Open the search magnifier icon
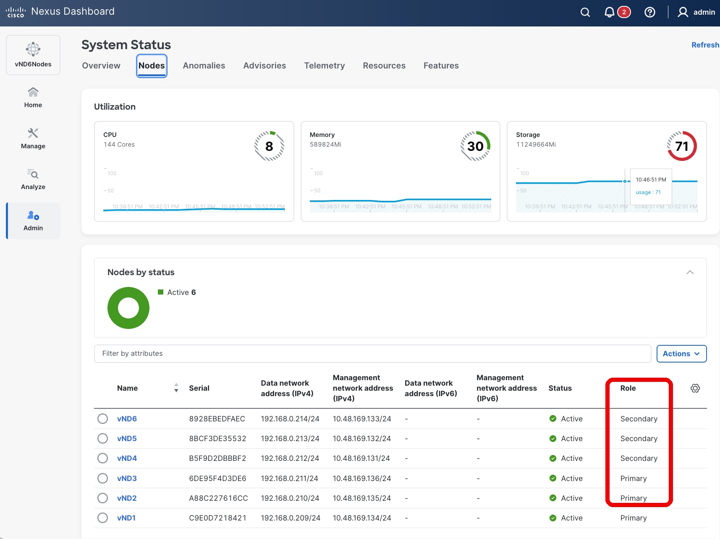 [585, 12]
